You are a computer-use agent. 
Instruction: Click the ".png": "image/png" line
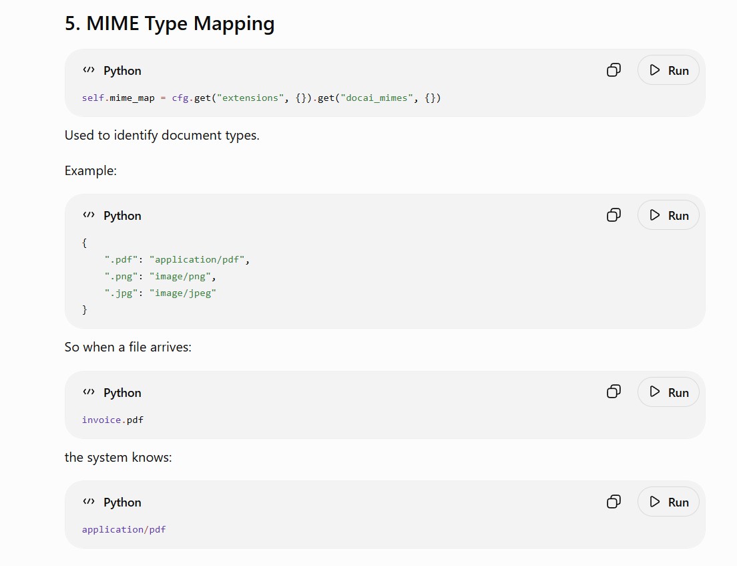(x=160, y=277)
